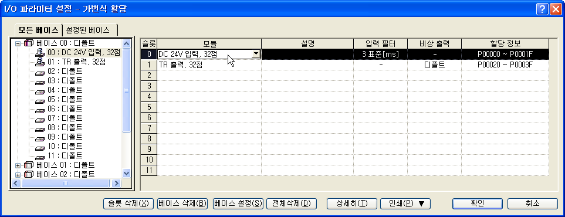Click the 전체삭제(D) button
Image resolution: width=565 pixels, height=217 pixels.
[x=292, y=204]
